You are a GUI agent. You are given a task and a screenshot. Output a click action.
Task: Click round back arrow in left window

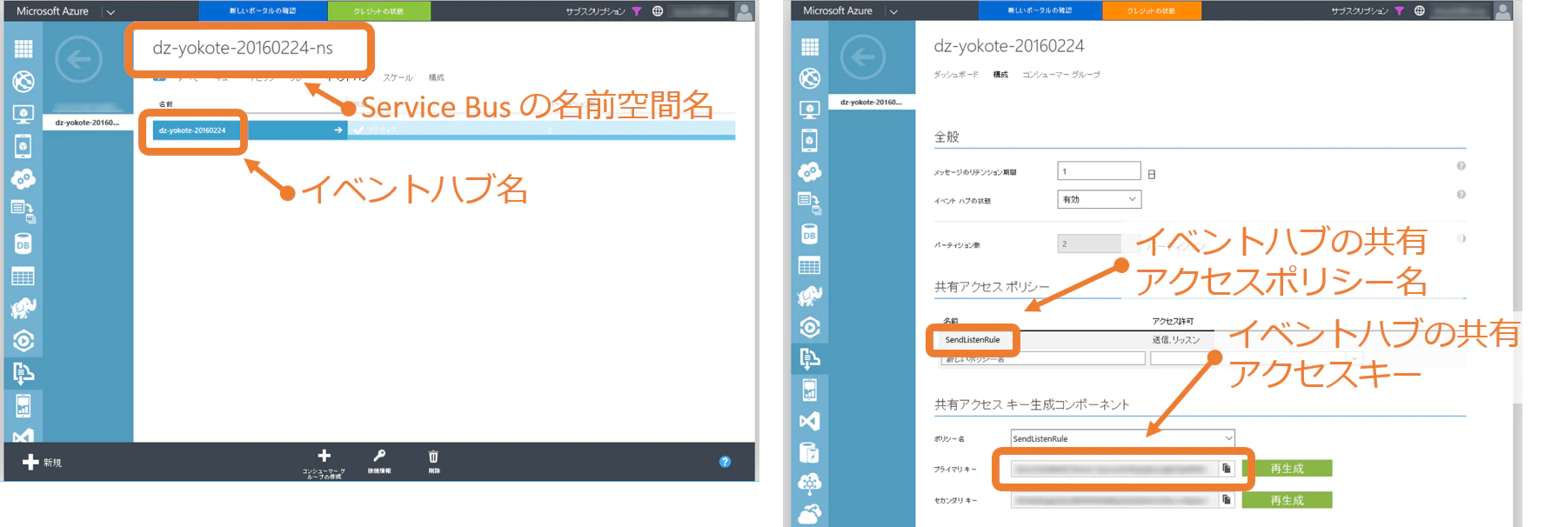[x=78, y=59]
